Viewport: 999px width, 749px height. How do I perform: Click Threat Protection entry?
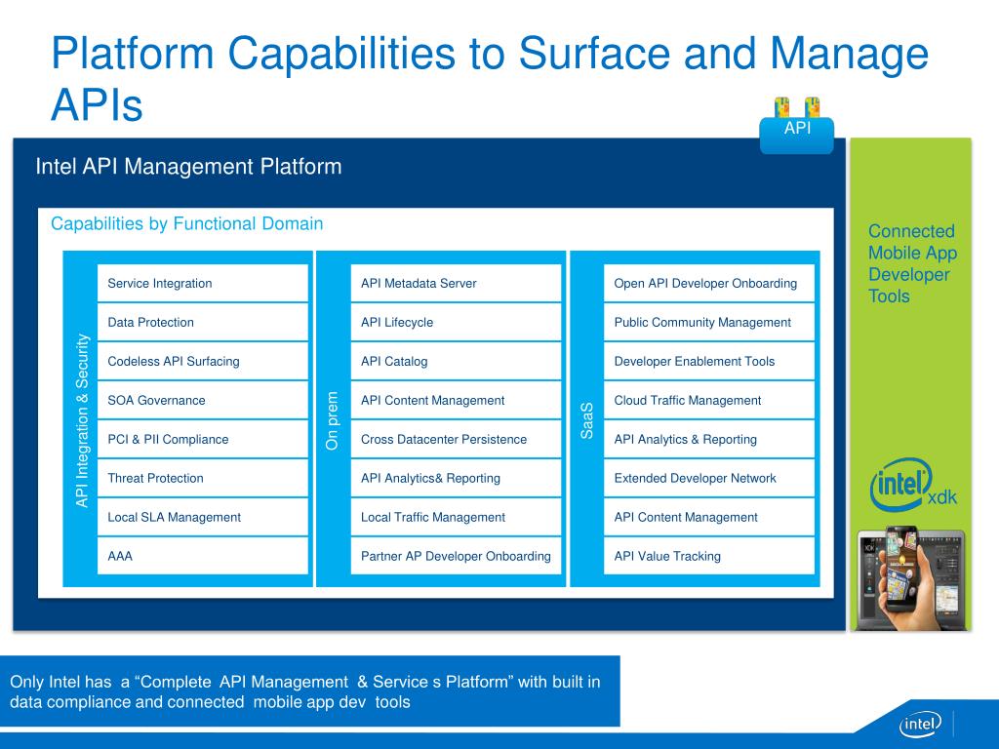(x=203, y=478)
